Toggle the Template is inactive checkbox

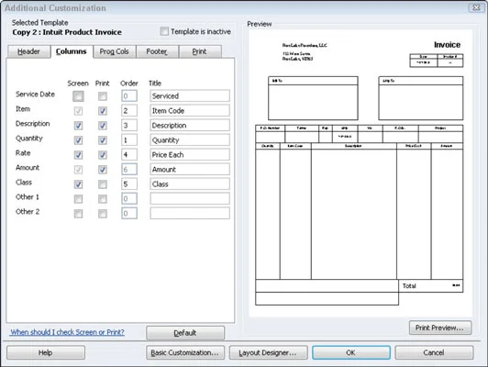(164, 31)
